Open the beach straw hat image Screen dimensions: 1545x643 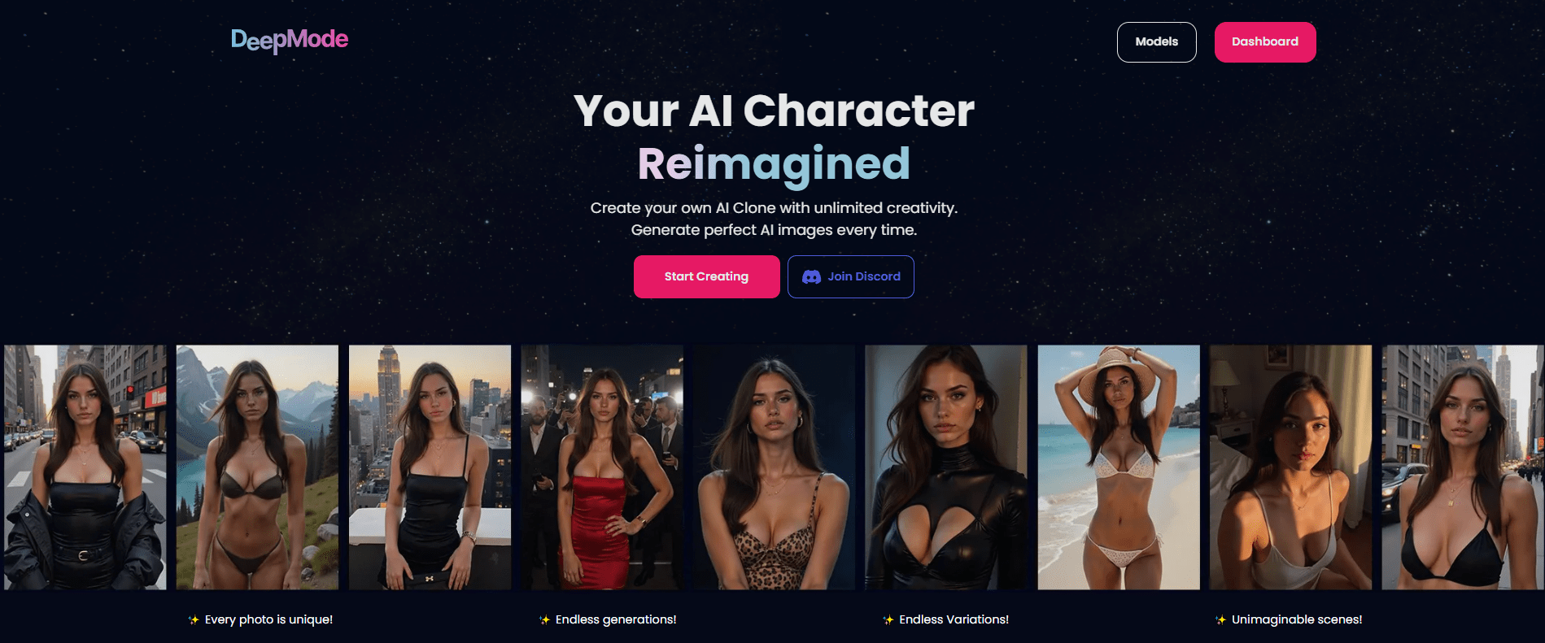(1119, 467)
